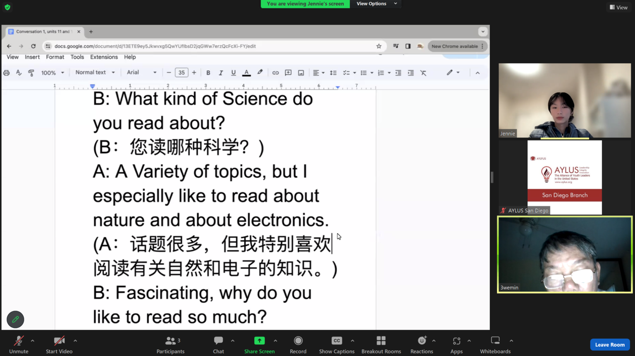635x356 pixels.
Task: Open Zoom Apps
Action: (x=456, y=345)
